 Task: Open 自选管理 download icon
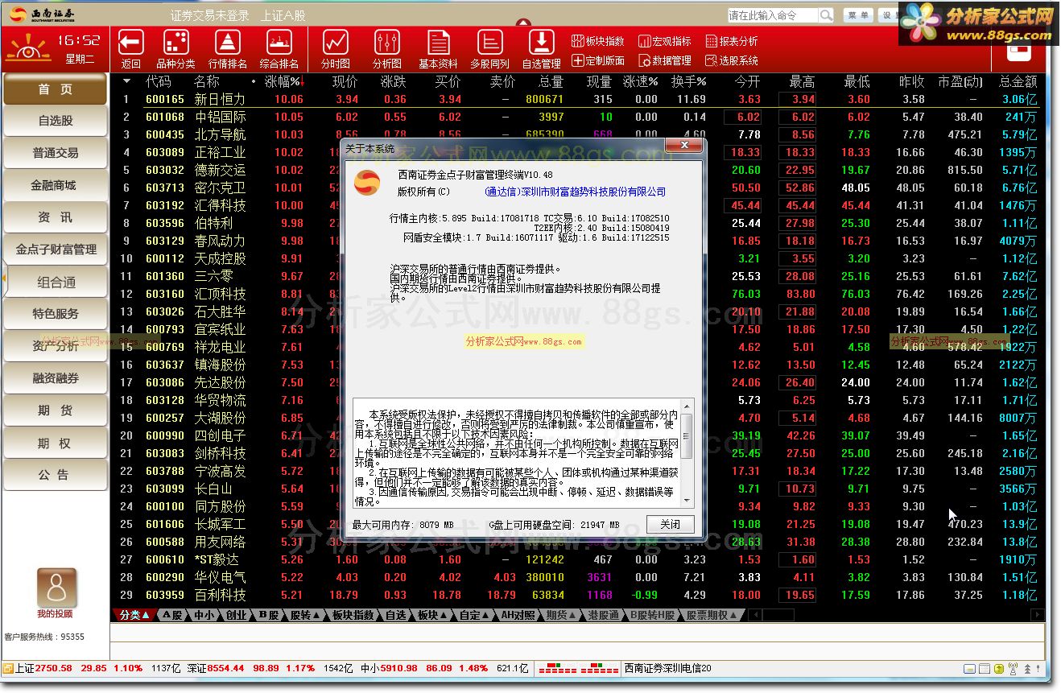(541, 49)
